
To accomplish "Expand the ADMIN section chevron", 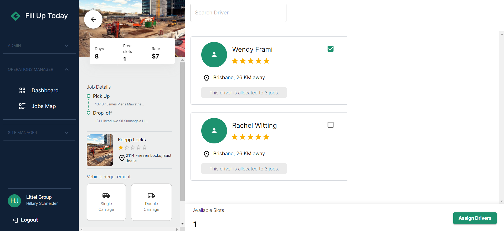I will (x=67, y=46).
